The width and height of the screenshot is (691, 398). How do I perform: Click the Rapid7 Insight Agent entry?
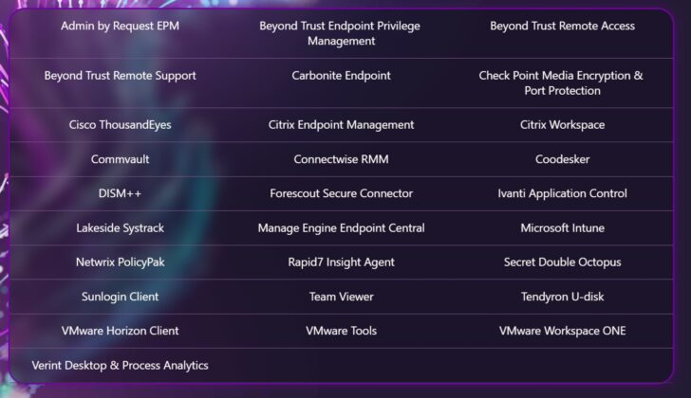(341, 262)
